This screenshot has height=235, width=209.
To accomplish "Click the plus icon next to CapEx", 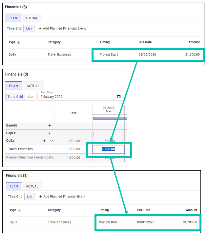I will [50, 133].
